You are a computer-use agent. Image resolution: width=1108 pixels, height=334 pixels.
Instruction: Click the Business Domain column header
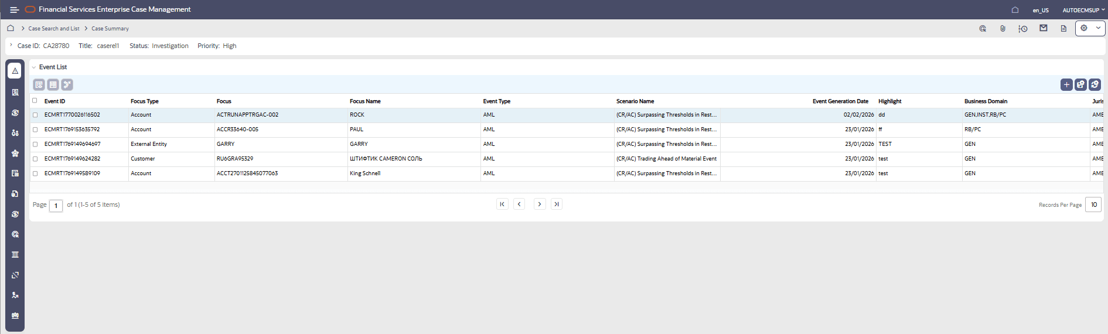pyautogui.click(x=986, y=101)
